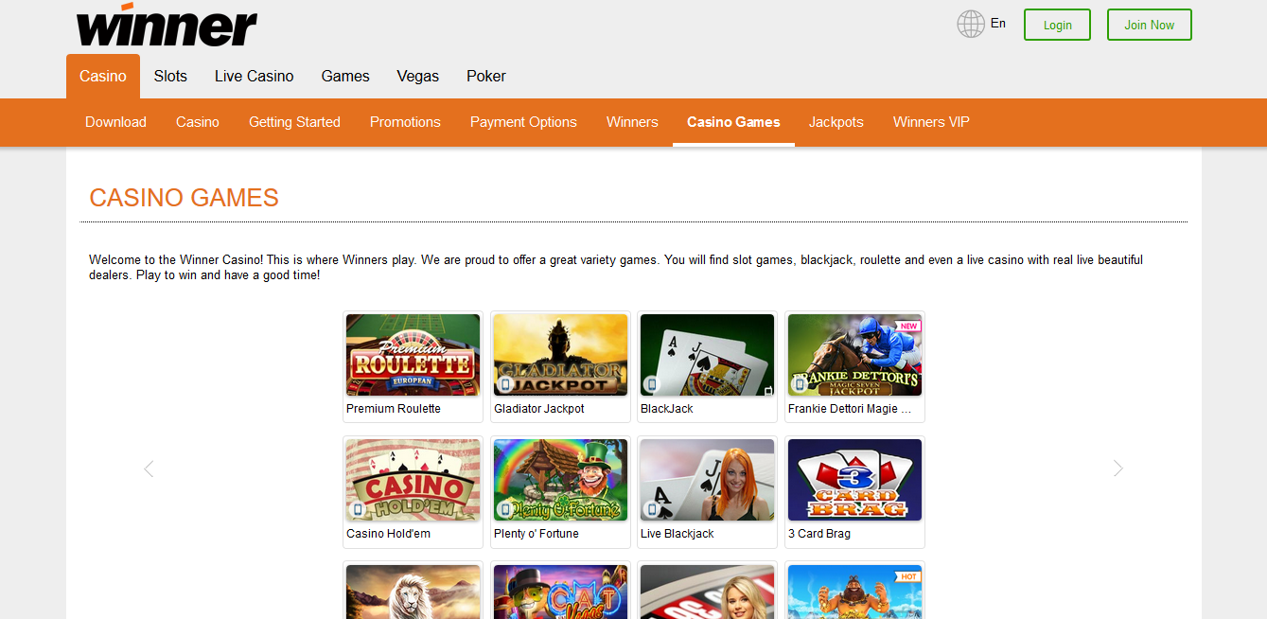Click the Join Now button

1149,25
